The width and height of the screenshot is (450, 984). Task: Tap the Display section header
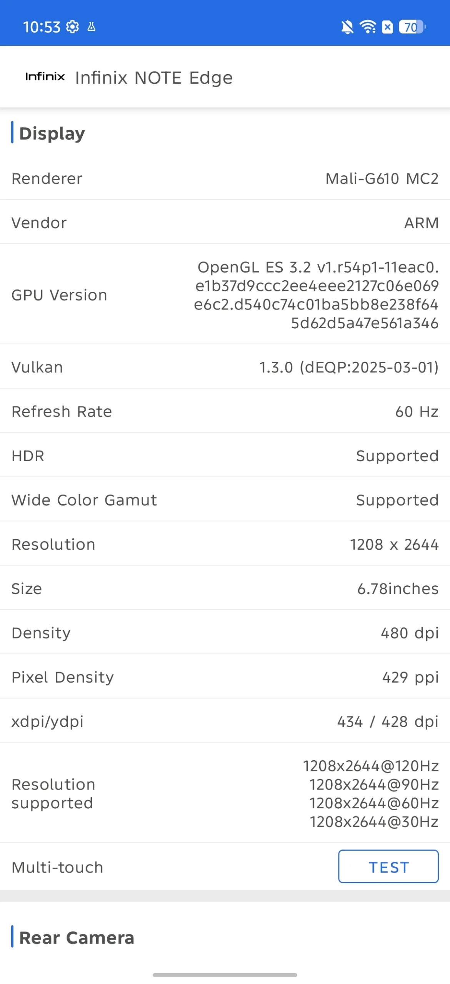click(x=52, y=133)
